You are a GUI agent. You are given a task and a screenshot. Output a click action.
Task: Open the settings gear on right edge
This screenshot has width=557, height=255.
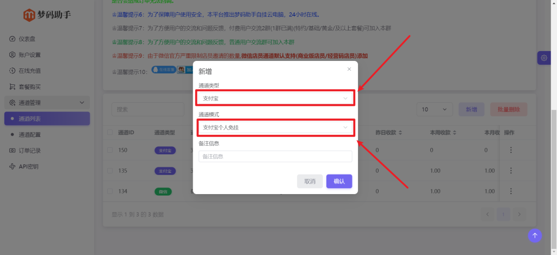(x=543, y=58)
